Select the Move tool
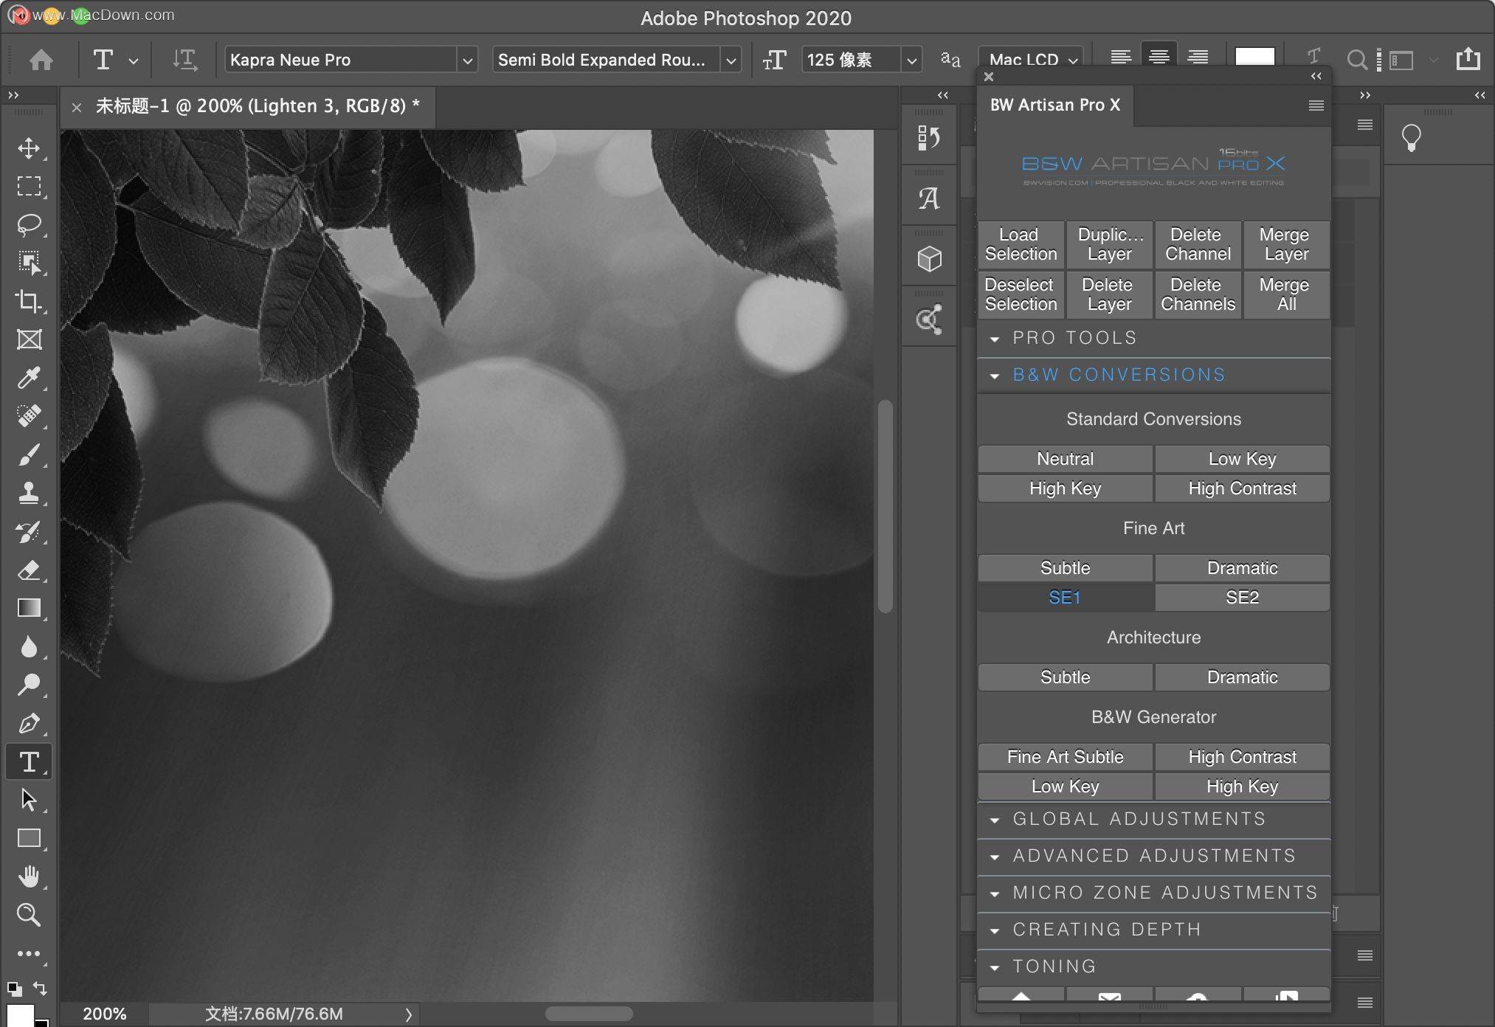1495x1027 pixels. [29, 148]
